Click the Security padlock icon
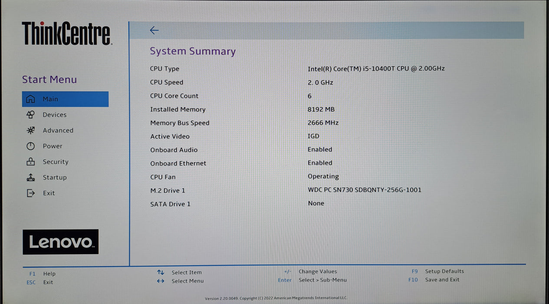 30,162
